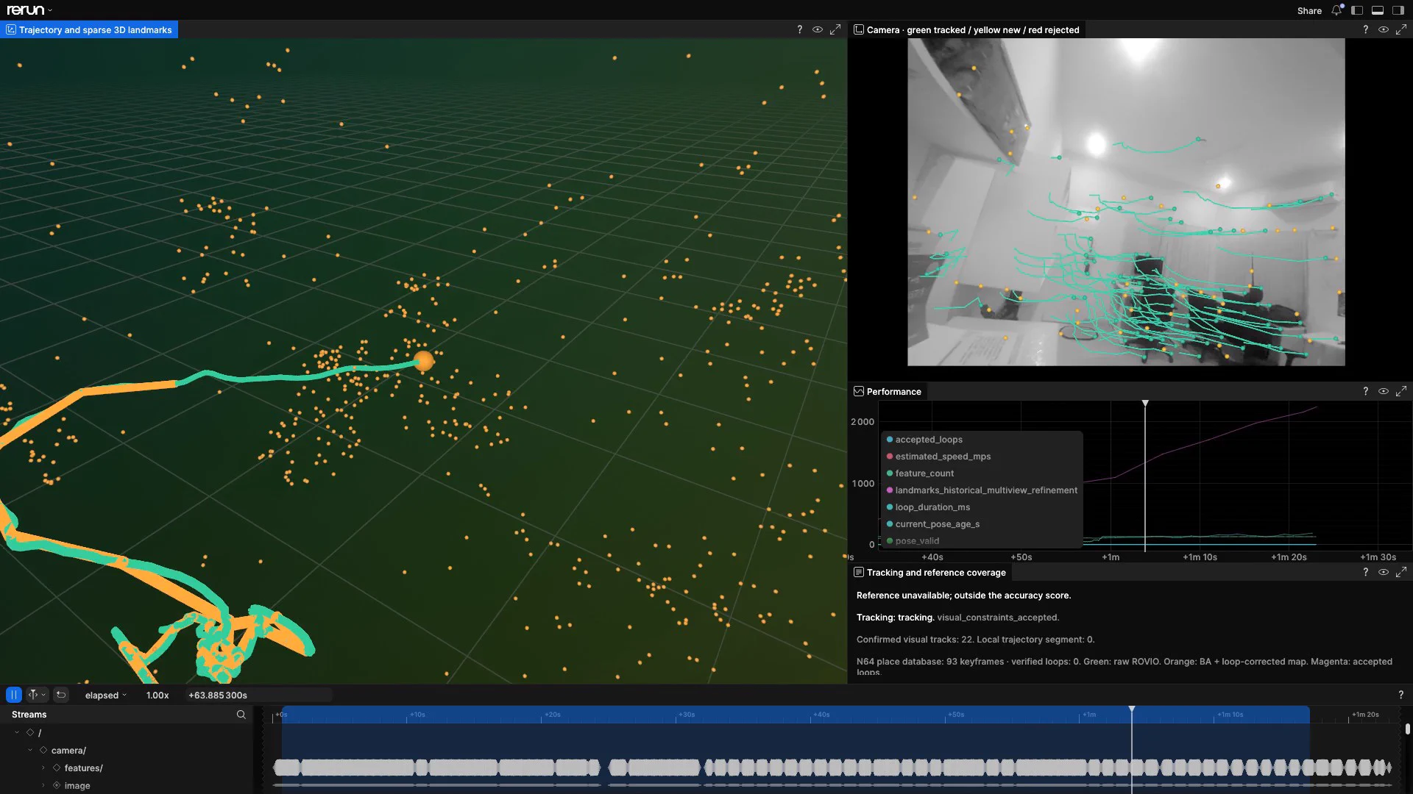The width and height of the screenshot is (1413, 794).
Task: Click landmarks_historical_multiview_refinement legend entry
Action: [x=982, y=490]
